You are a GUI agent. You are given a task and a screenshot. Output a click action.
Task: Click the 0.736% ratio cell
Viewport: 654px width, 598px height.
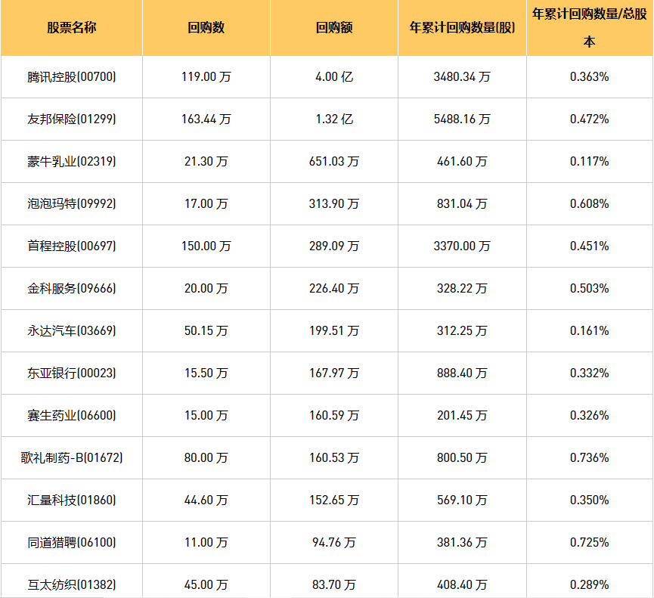tap(589, 458)
